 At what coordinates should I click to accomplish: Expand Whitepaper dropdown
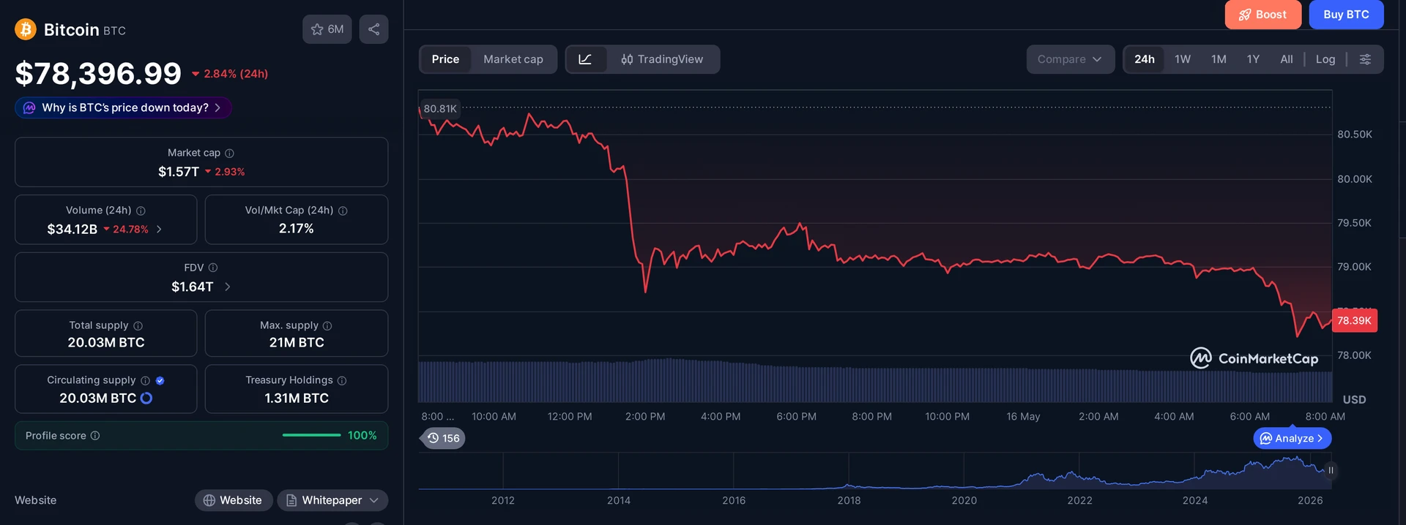pos(332,500)
